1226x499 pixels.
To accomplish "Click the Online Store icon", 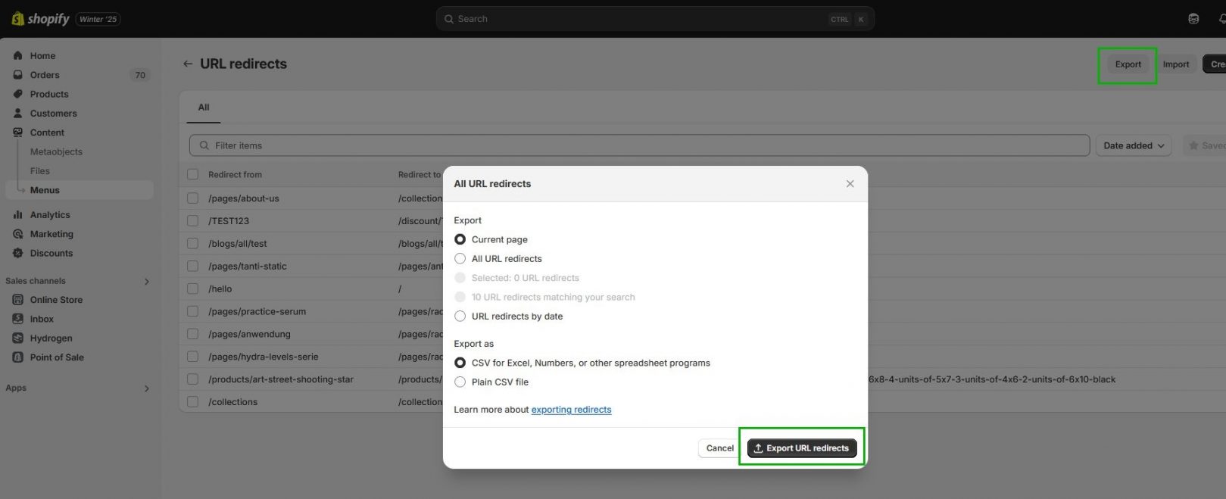I will click(17, 300).
